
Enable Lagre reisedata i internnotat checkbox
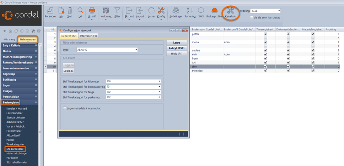coord(65,108)
